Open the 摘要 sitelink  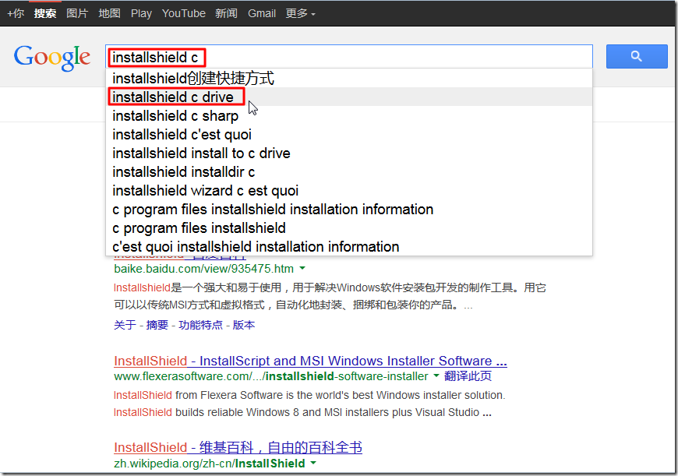[157, 325]
